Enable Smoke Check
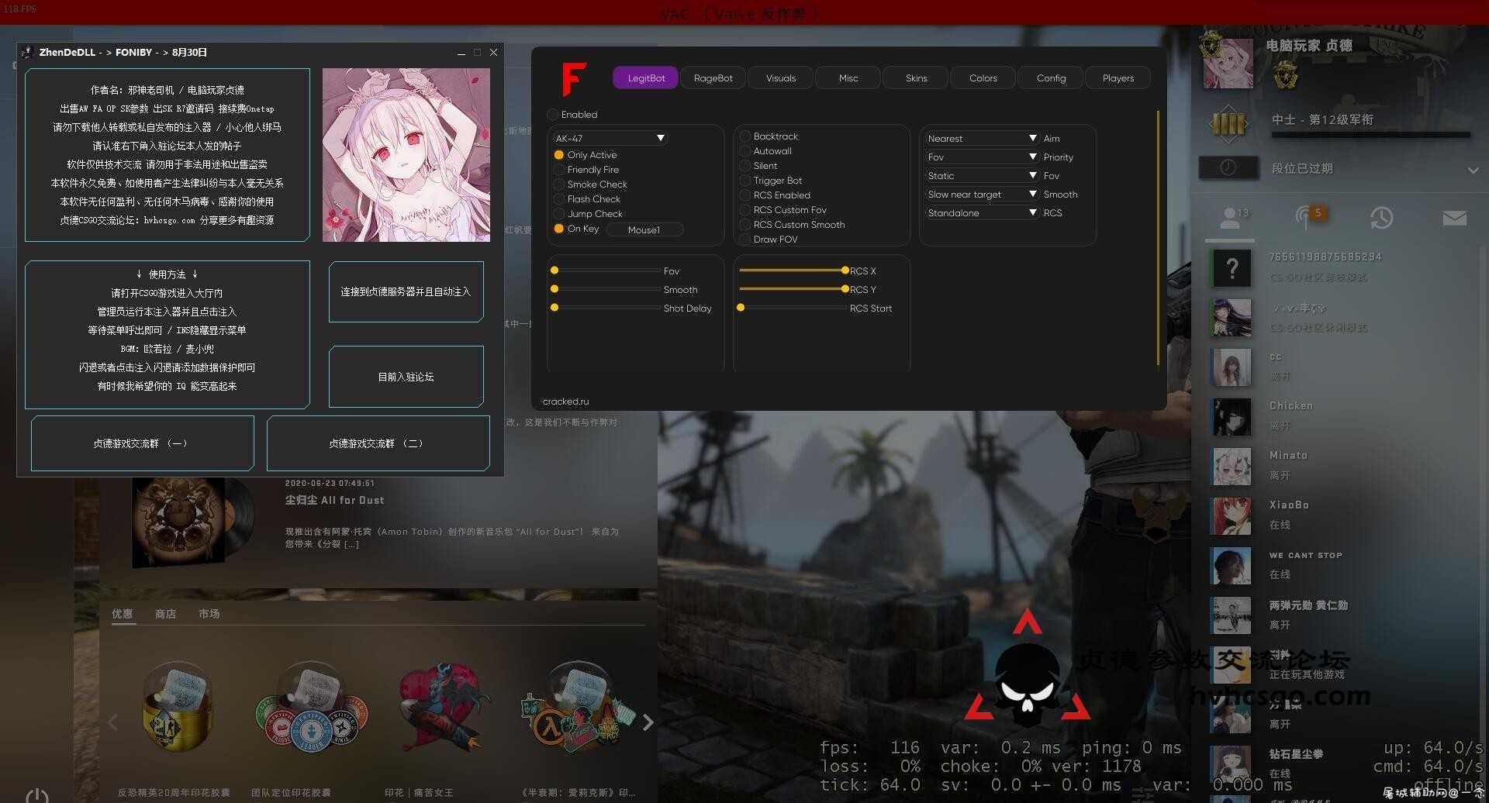The image size is (1489, 803). 558,184
